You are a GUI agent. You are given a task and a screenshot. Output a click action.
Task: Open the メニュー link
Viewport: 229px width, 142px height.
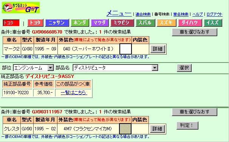(x=119, y=14)
